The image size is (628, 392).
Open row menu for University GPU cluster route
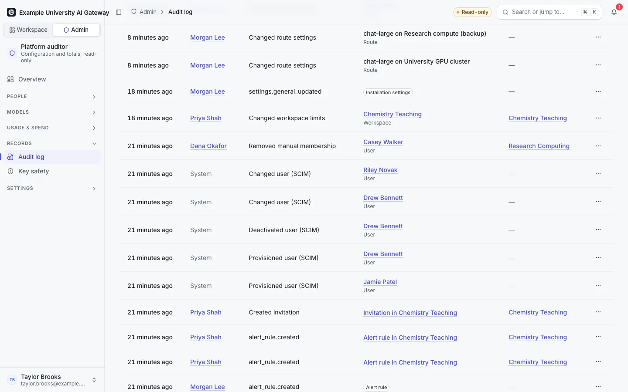[598, 65]
